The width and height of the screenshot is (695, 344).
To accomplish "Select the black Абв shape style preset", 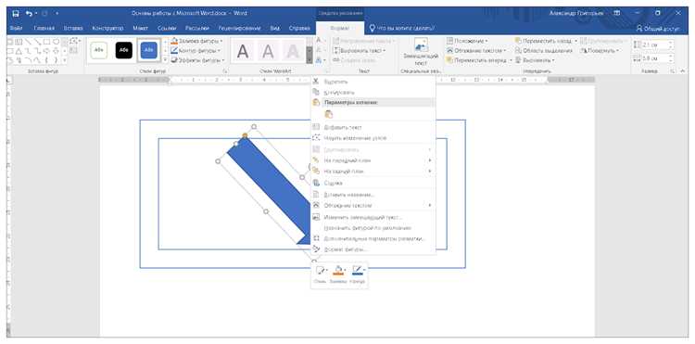I will [123, 51].
